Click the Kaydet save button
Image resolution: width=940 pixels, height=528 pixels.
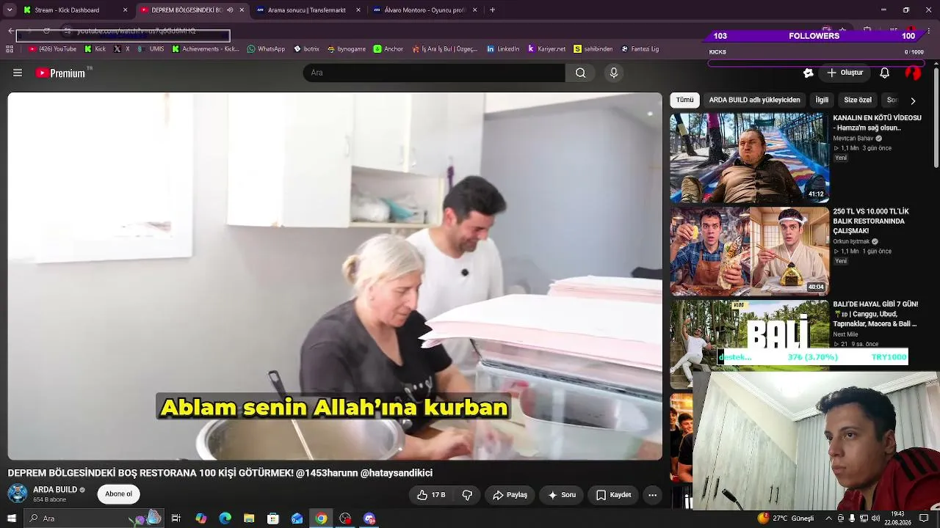pyautogui.click(x=613, y=495)
